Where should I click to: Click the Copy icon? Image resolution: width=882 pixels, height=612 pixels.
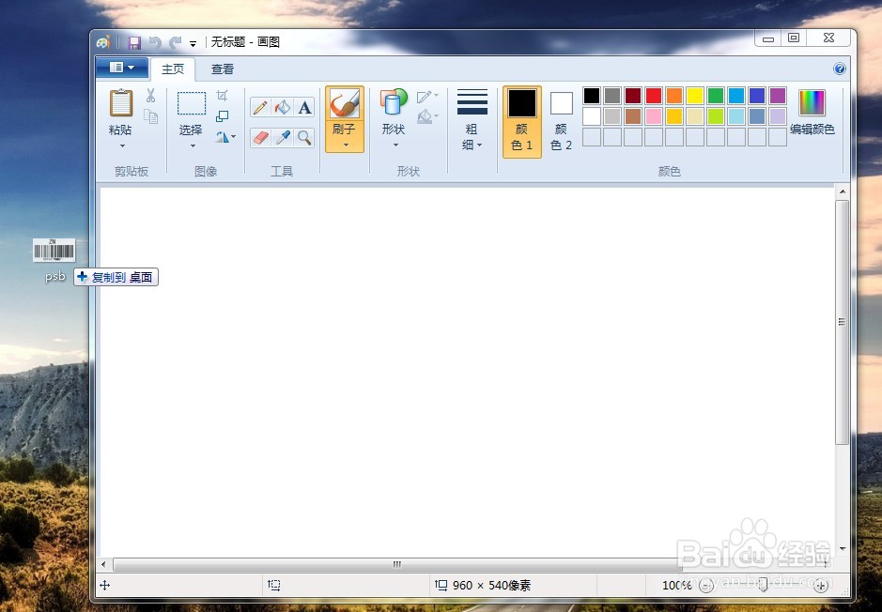(150, 116)
